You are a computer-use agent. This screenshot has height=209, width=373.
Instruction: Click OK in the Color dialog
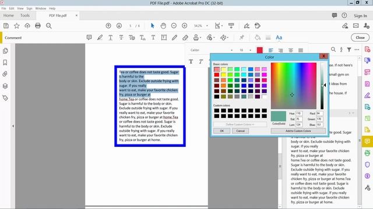click(221, 131)
